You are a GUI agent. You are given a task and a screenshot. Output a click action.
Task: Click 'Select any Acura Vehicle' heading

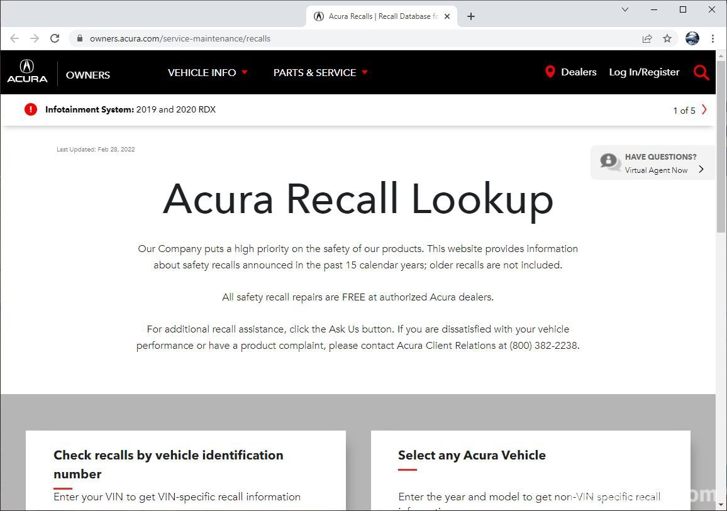[472, 455]
